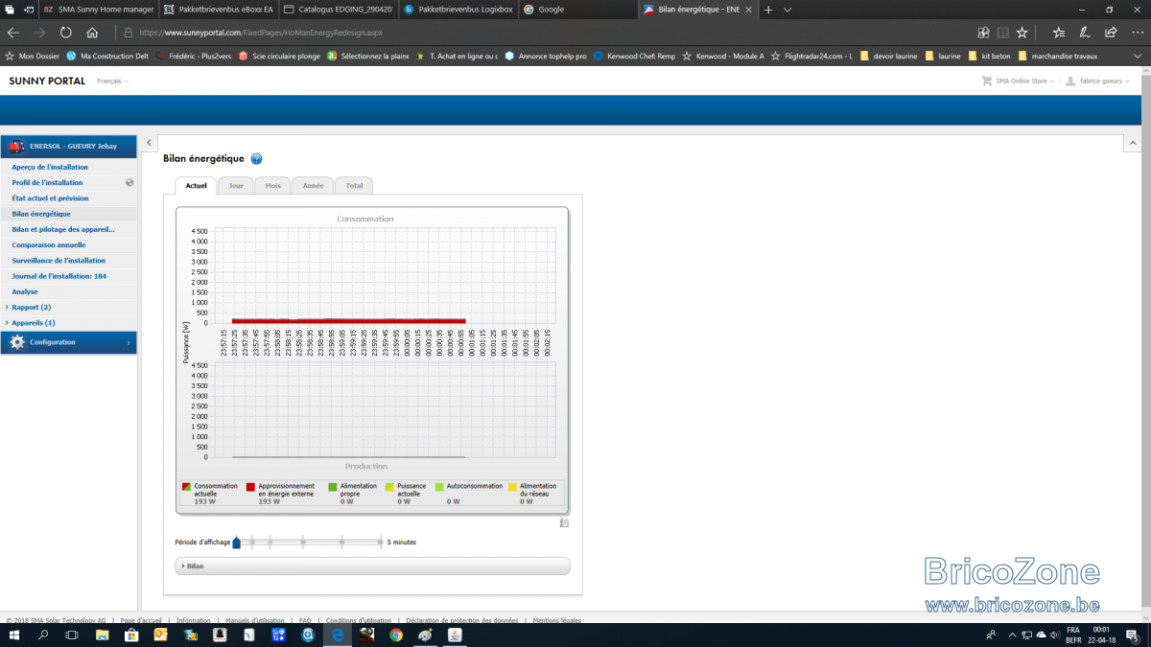Screen dimensions: 1151x647
Task: Open Aperçu de l'installation link
Action: (x=50, y=167)
